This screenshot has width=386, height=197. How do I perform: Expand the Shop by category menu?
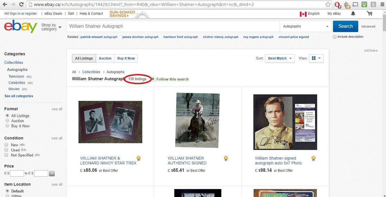(x=51, y=27)
